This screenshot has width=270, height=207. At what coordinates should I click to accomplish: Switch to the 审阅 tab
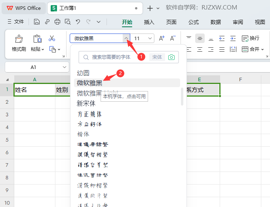coord(238,22)
